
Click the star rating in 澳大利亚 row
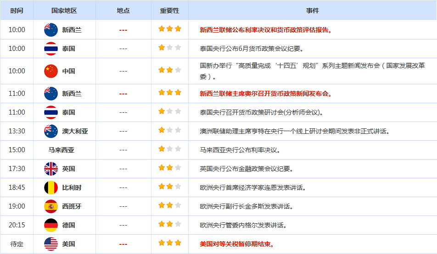pyautogui.click(x=170, y=130)
